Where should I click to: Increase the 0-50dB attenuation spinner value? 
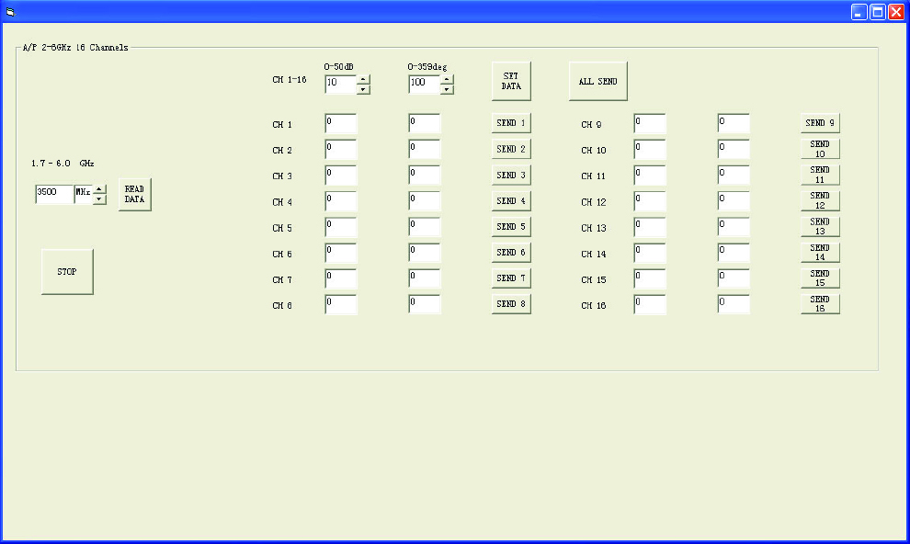coord(363,79)
